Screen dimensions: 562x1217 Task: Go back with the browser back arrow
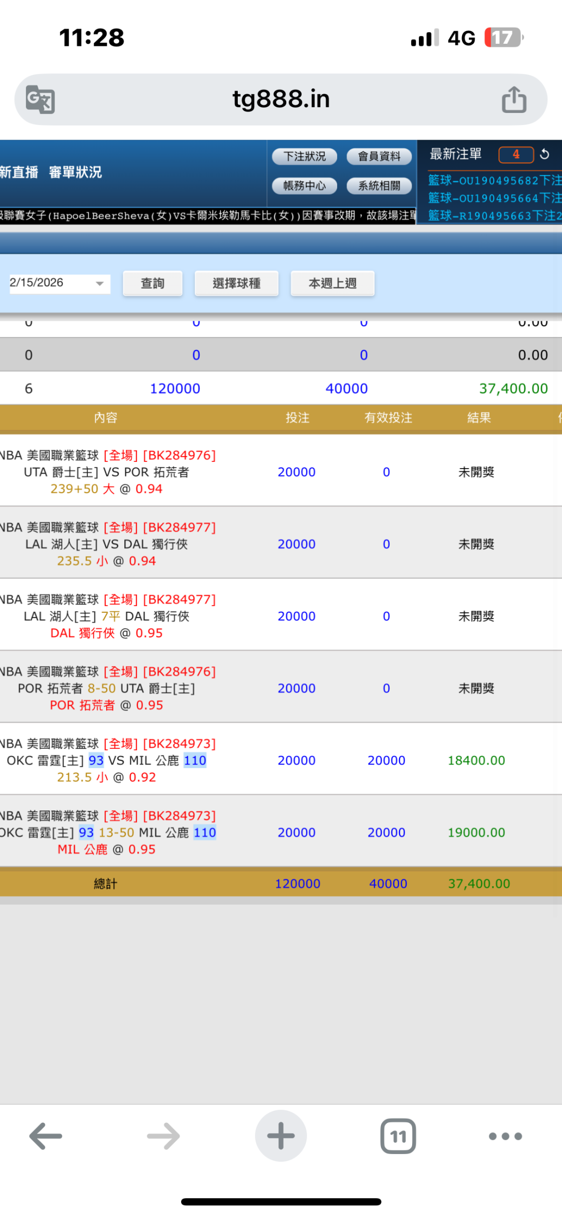pyautogui.click(x=46, y=1136)
